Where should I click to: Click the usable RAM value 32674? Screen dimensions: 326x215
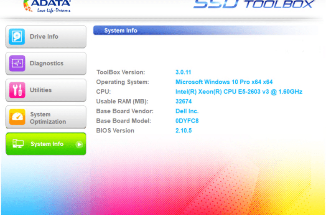183,101
